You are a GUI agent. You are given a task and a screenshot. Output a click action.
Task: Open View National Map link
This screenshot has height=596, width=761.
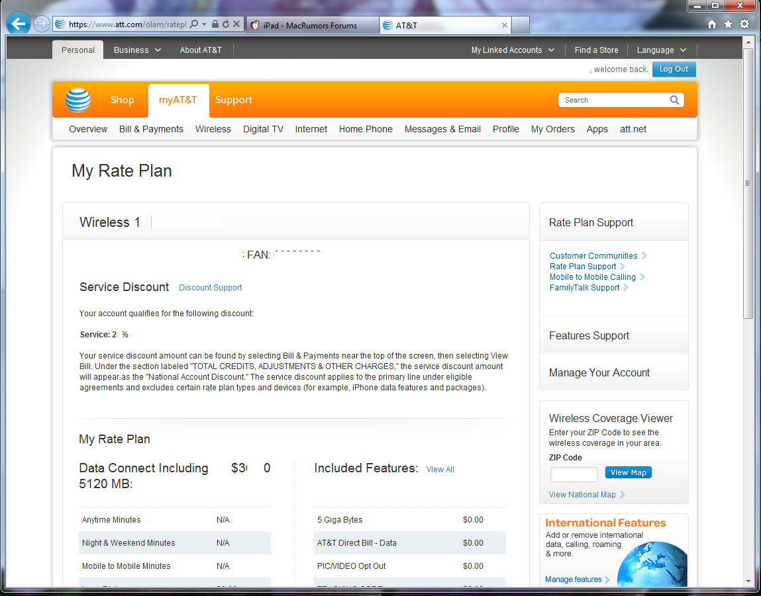(x=582, y=494)
